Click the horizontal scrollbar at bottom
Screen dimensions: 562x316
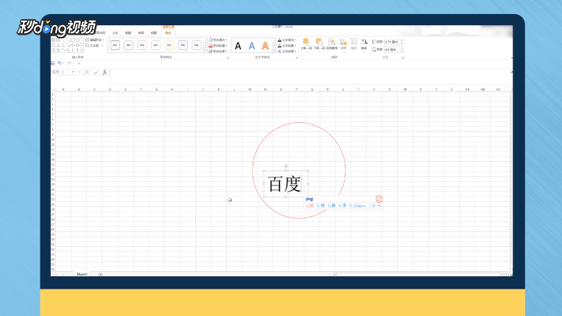418,275
